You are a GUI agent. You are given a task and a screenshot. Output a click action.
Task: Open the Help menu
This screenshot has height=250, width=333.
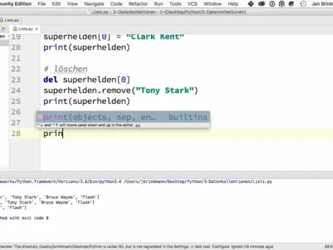(x=233, y=4)
